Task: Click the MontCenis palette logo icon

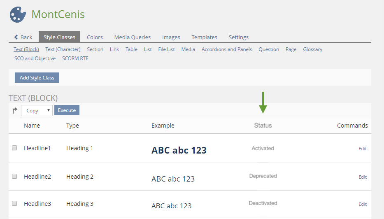Action: coord(18,14)
